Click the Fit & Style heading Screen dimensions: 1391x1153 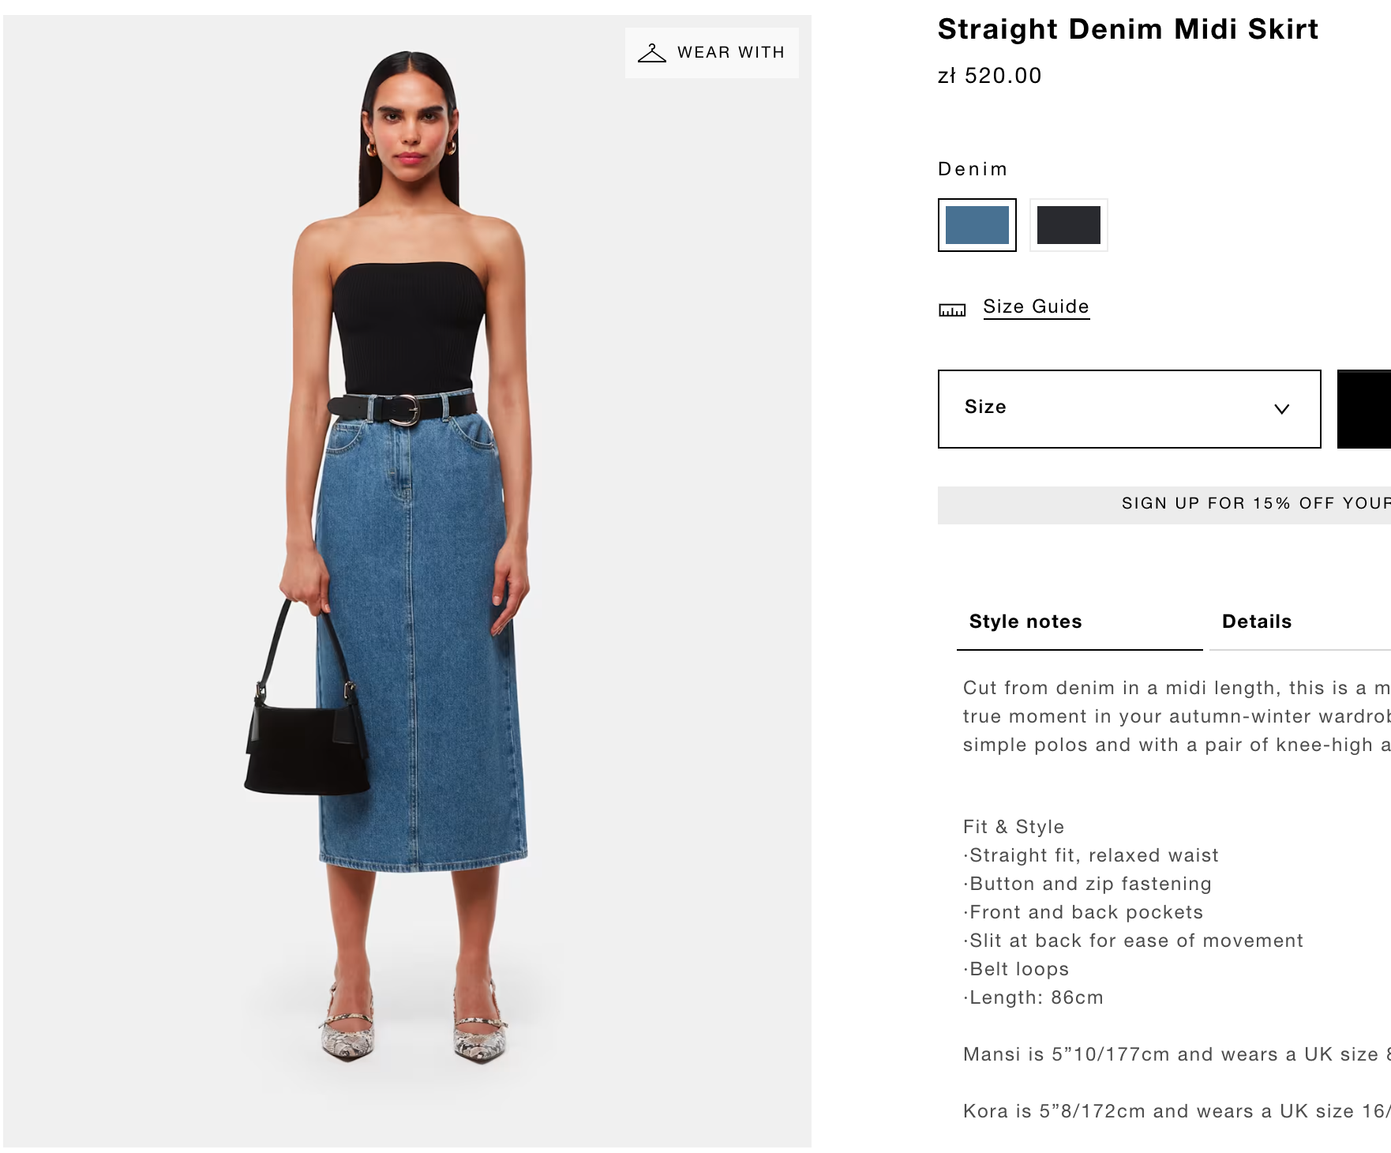[x=1014, y=827]
